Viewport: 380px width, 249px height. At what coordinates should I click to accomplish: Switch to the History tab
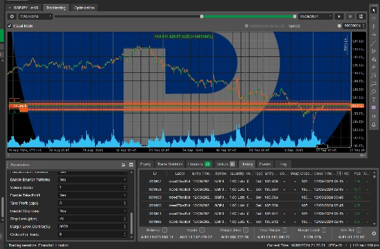[247, 164]
